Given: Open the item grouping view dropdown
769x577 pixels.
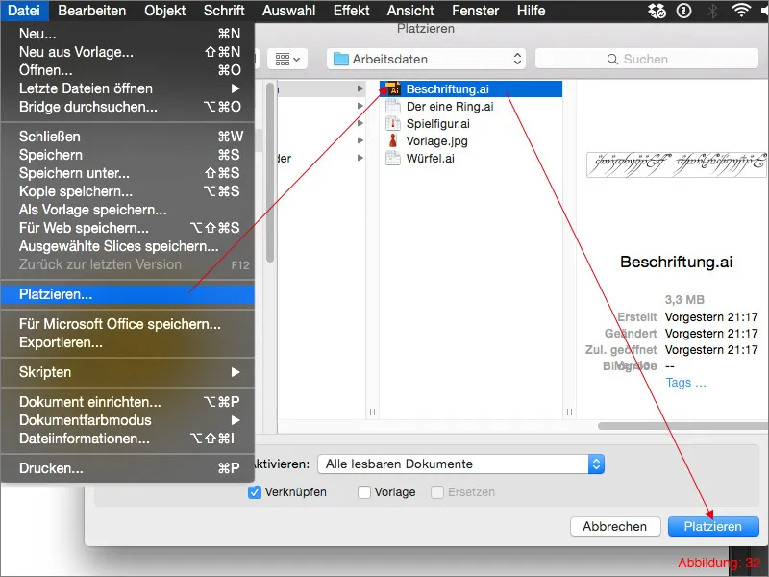Looking at the screenshot, I should coord(287,59).
